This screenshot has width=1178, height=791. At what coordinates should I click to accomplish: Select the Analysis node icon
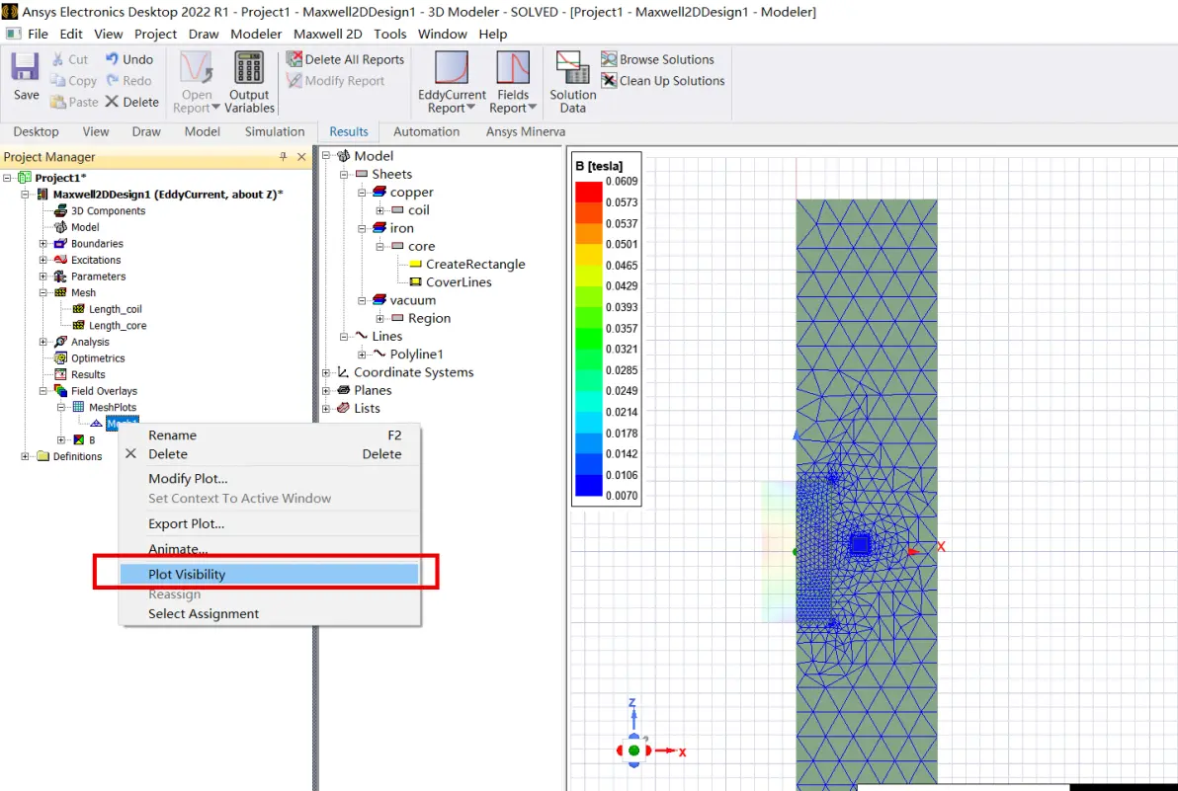pyautogui.click(x=60, y=342)
